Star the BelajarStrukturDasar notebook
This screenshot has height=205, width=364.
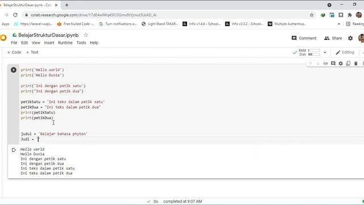point(86,35)
